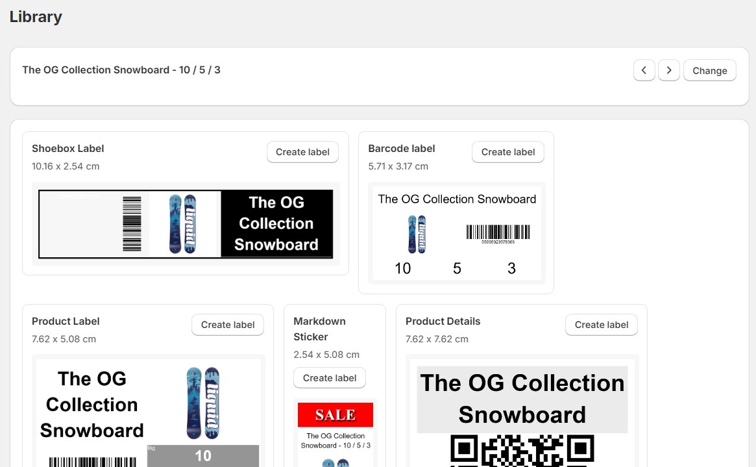Click the gray '10' box in Product Label preview
Viewport: 756px width, 467px height.
[203, 456]
